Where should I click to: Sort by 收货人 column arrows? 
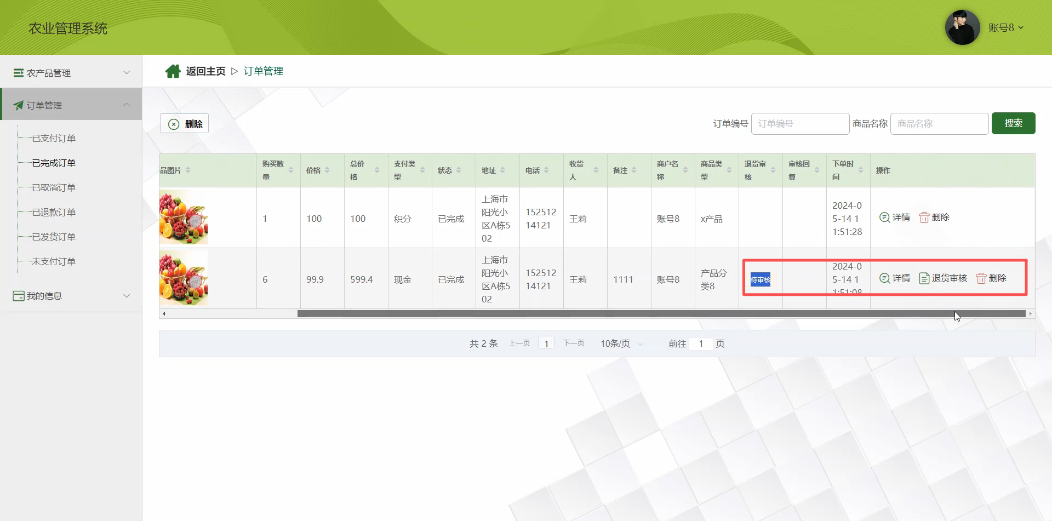coord(596,170)
